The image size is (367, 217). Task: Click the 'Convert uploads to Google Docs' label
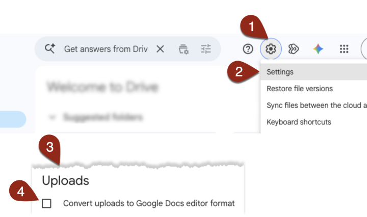[x=149, y=203]
